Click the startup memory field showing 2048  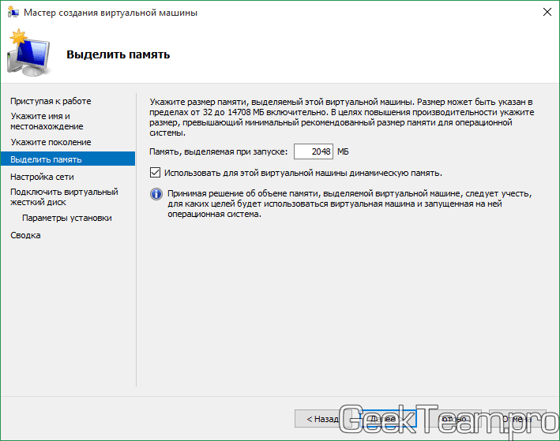pos(313,151)
